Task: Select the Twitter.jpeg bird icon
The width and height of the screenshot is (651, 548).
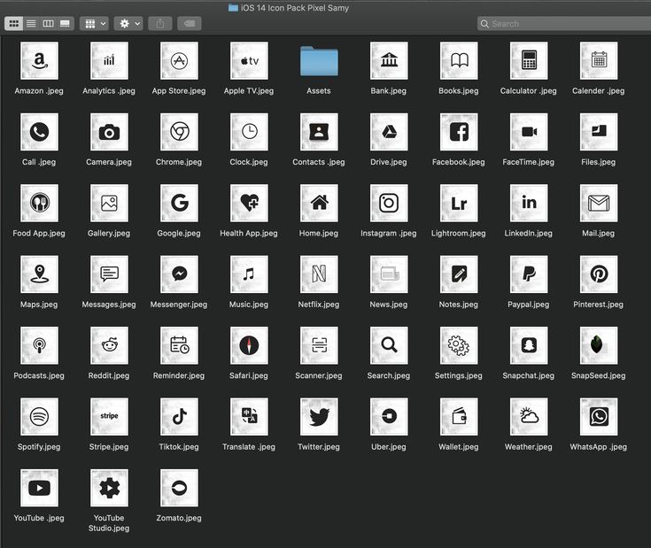Action: tap(319, 416)
